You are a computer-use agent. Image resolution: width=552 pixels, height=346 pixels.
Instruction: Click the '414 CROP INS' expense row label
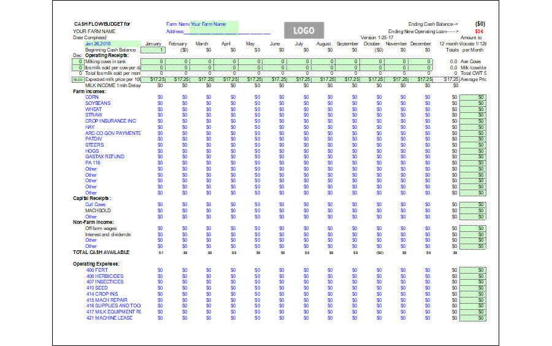pyautogui.click(x=102, y=294)
